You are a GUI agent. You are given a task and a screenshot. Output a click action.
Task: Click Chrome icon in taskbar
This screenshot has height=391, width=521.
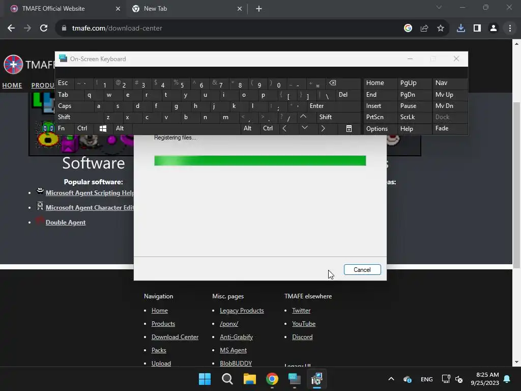pyautogui.click(x=272, y=379)
